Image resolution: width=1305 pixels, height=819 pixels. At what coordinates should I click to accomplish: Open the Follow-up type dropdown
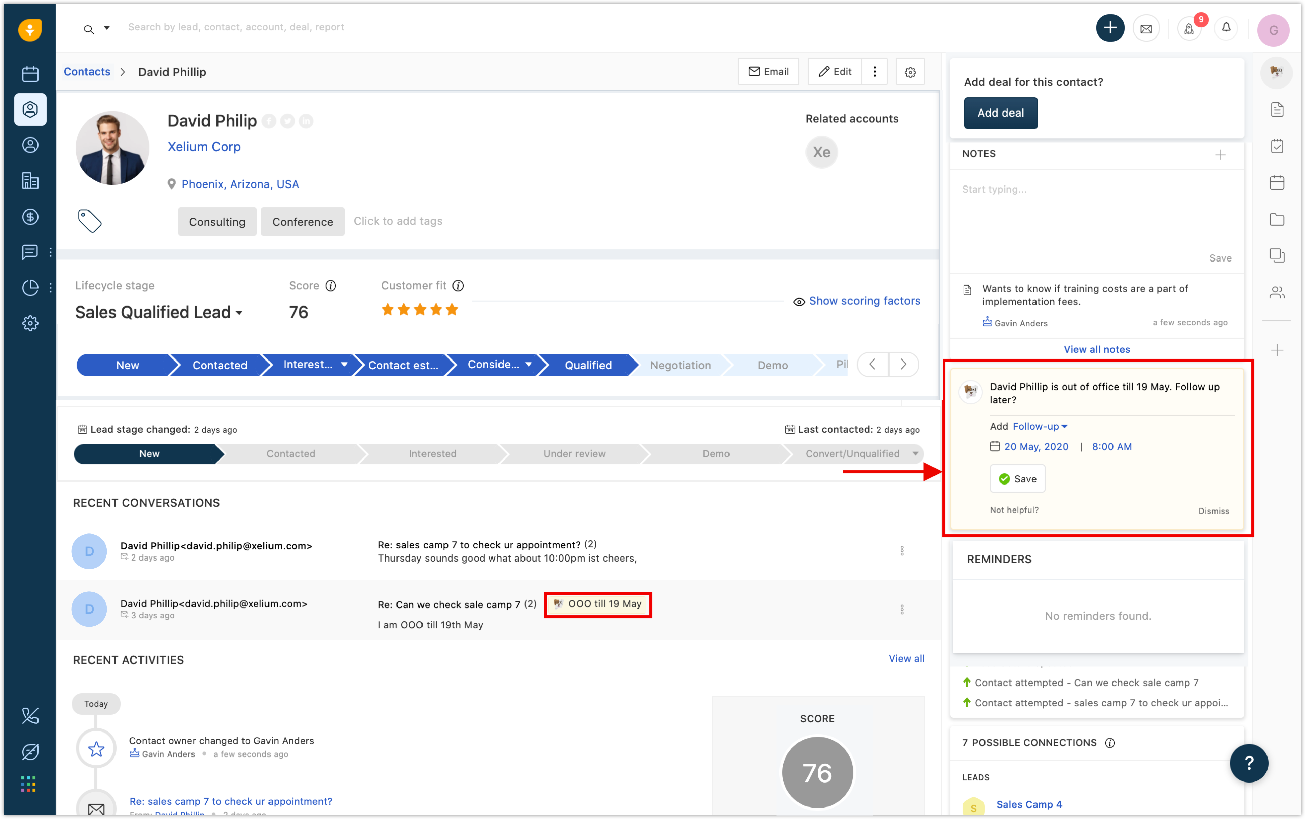pos(1040,426)
